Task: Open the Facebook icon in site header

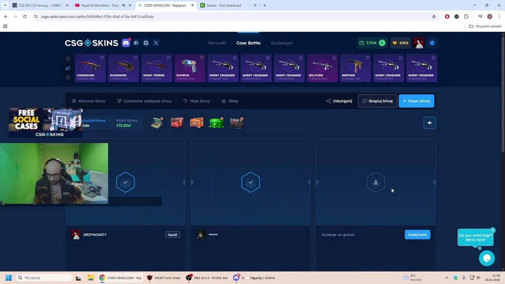Action: [x=136, y=43]
